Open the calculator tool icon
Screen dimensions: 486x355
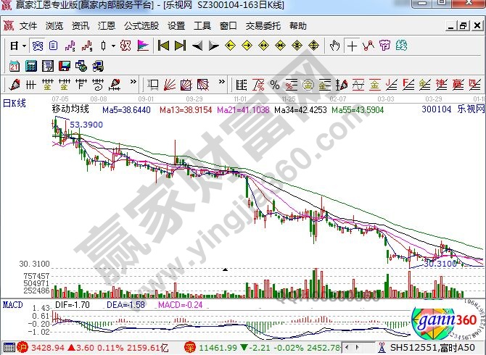pyautogui.click(x=29, y=66)
